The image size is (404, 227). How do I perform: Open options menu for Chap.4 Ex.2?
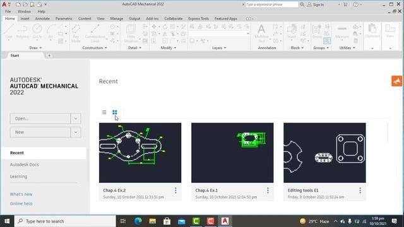175,190
